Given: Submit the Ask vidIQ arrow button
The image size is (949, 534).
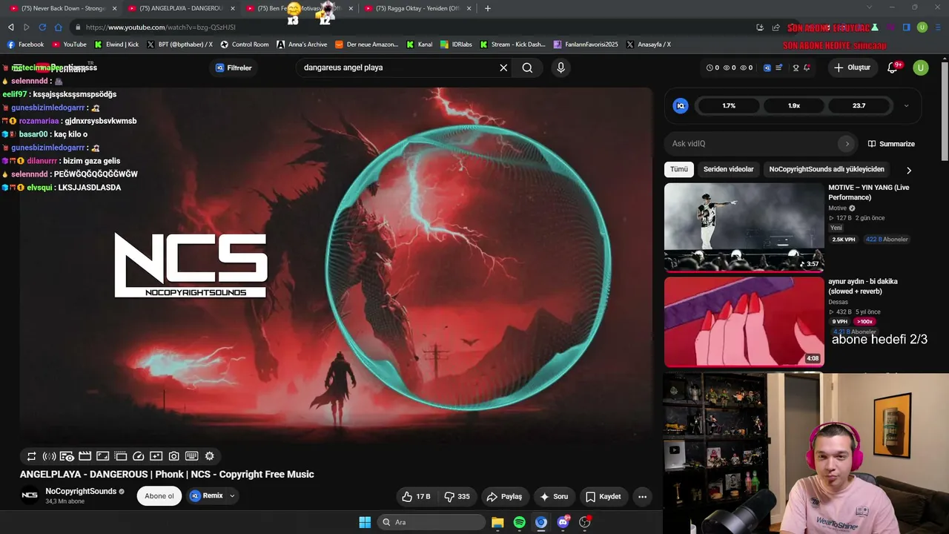Looking at the screenshot, I should point(847,144).
